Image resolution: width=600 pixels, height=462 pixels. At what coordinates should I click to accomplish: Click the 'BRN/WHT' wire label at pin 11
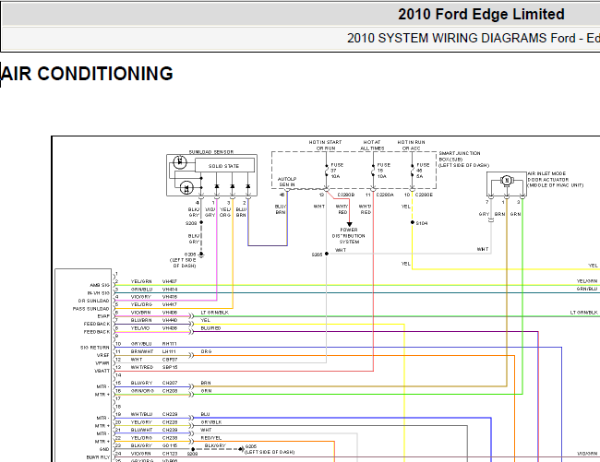point(142,352)
